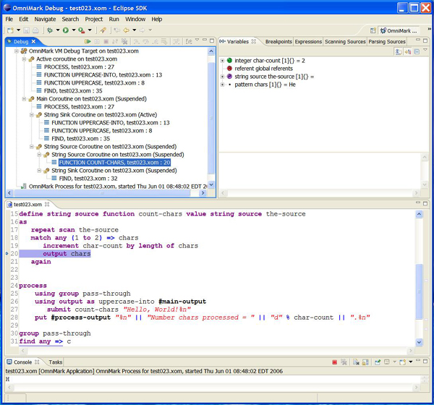The width and height of the screenshot is (434, 405).
Task: Click the Open Perspective icon
Action: [373, 30]
